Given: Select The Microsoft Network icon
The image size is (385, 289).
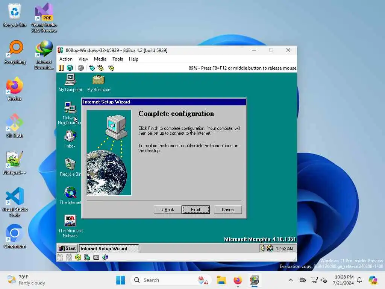Looking at the screenshot, I should point(70,226).
